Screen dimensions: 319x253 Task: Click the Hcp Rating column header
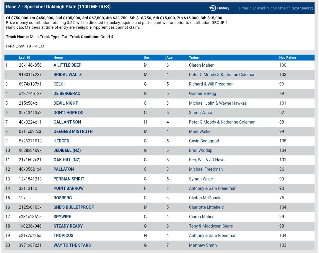(288, 57)
